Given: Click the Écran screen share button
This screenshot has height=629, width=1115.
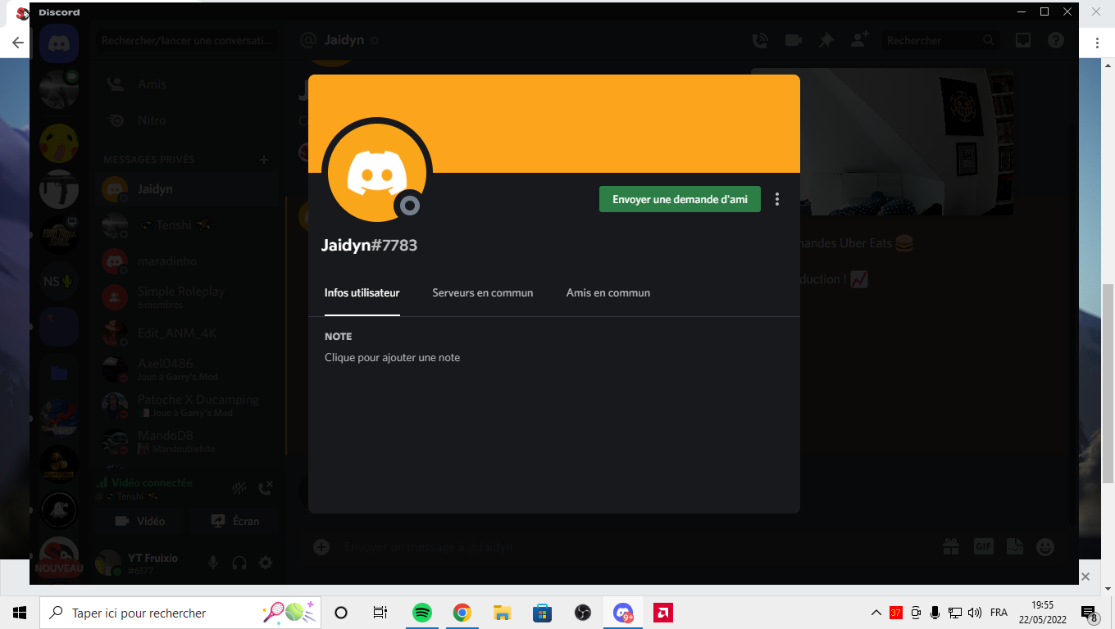Looking at the screenshot, I should coord(234,521).
